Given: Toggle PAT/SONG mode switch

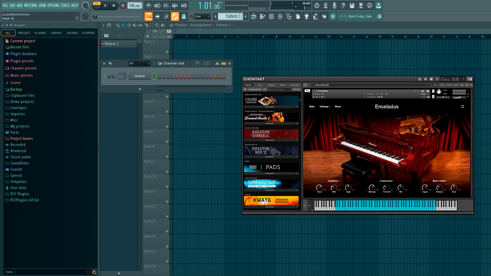Looking at the screenshot, I should [x=97, y=5].
